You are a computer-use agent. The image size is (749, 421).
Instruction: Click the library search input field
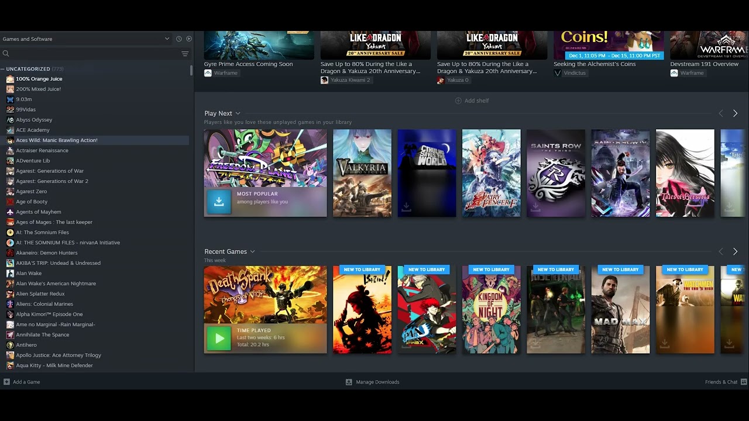(x=95, y=54)
